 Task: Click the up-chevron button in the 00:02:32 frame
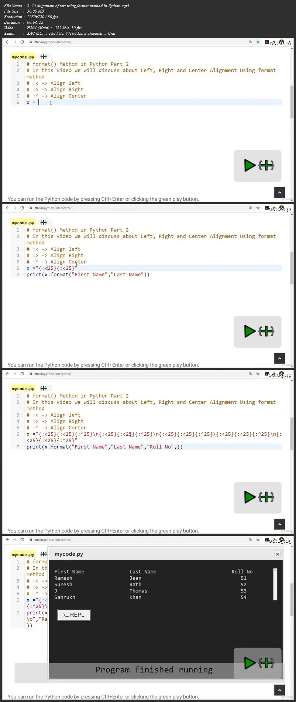coord(280,358)
